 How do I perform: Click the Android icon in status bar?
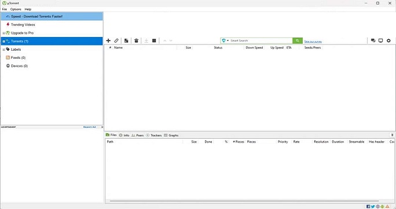coord(382,207)
